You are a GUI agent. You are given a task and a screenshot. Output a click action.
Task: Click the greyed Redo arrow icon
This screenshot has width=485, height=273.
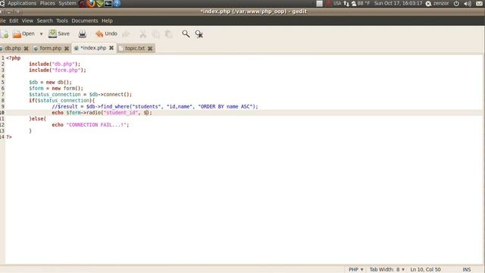(126, 34)
